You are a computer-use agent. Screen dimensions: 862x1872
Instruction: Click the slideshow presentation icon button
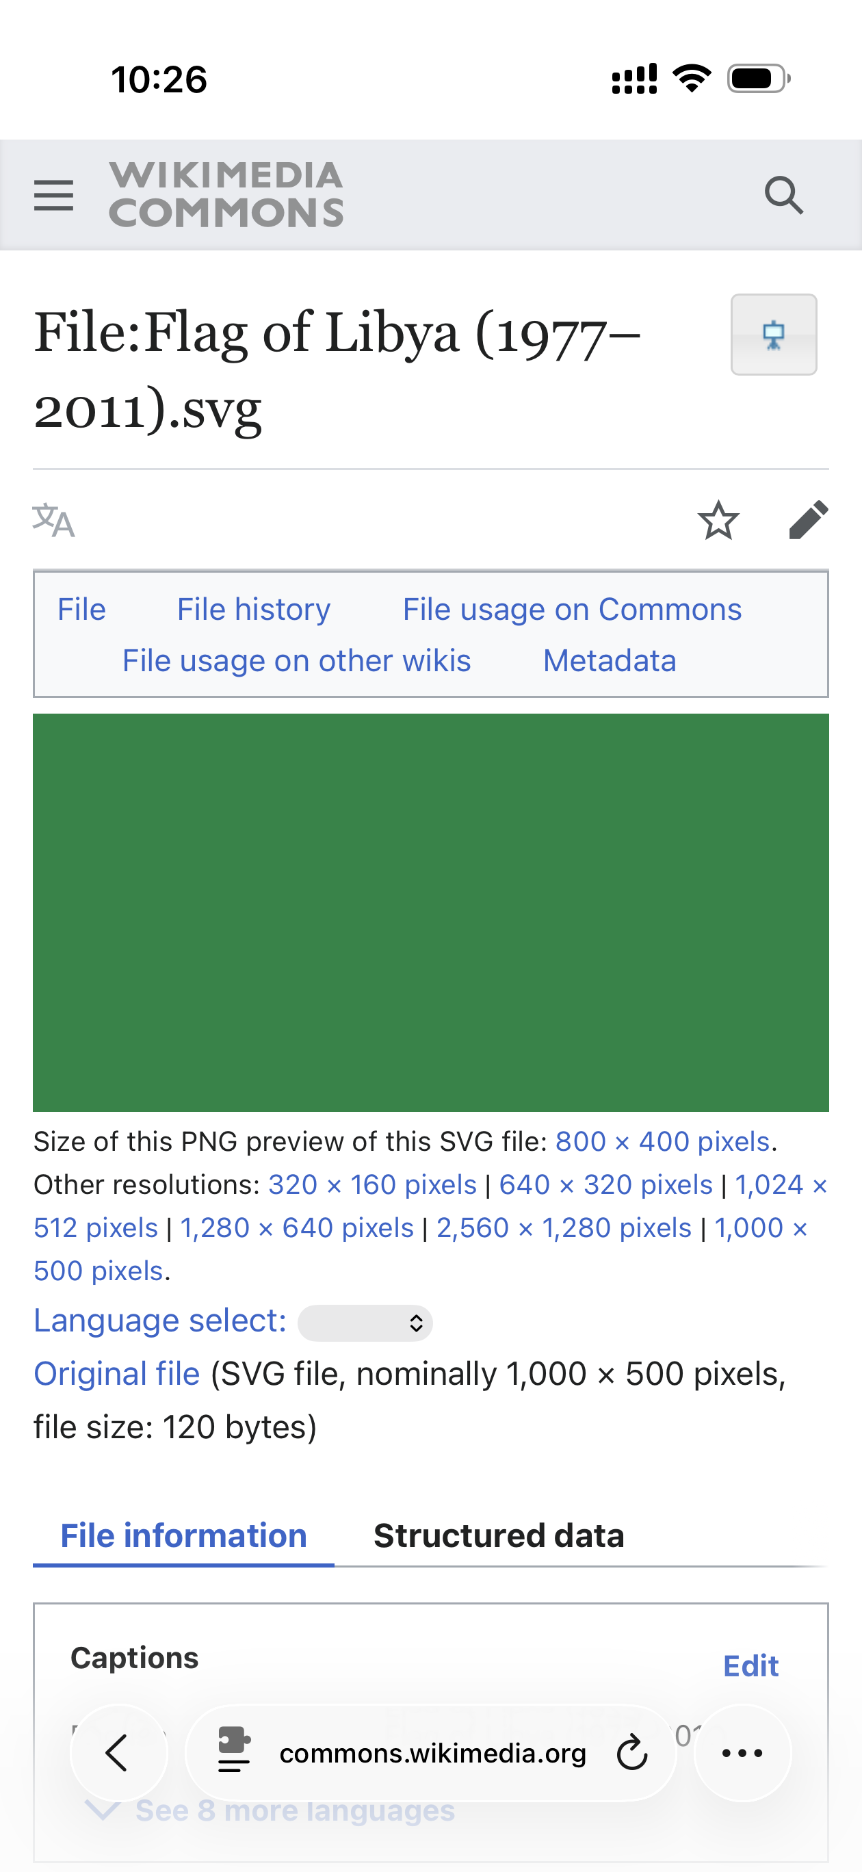click(773, 335)
